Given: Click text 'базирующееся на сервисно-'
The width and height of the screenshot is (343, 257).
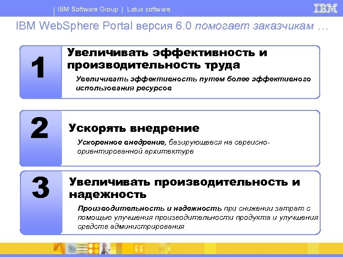Looking at the screenshot, I should pyautogui.click(x=219, y=142).
